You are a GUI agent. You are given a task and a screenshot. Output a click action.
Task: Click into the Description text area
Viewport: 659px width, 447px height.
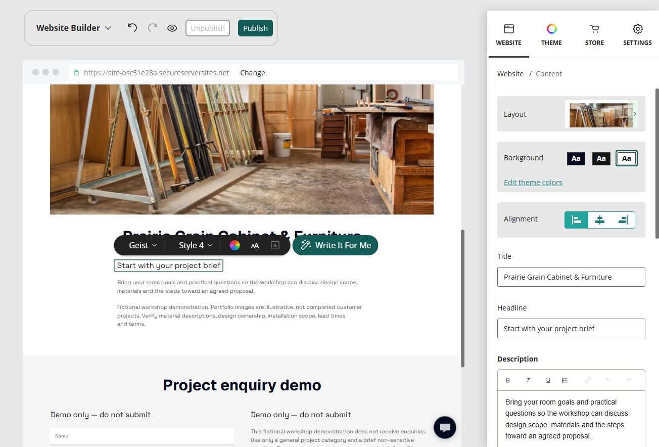(x=571, y=419)
